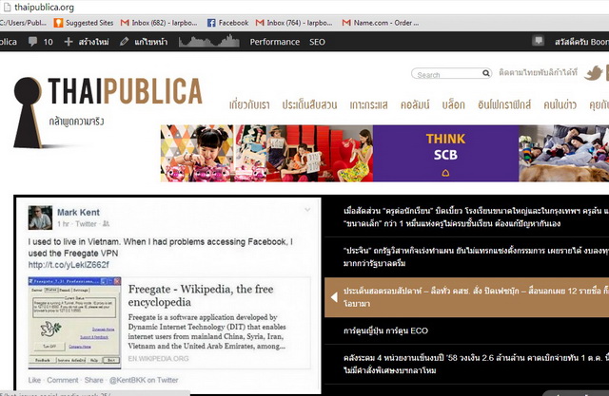Open the คอลัมน์ menu item
This screenshot has width=609, height=396.
415,104
